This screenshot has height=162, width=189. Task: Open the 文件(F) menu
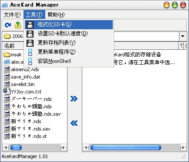pyautogui.click(x=12, y=14)
